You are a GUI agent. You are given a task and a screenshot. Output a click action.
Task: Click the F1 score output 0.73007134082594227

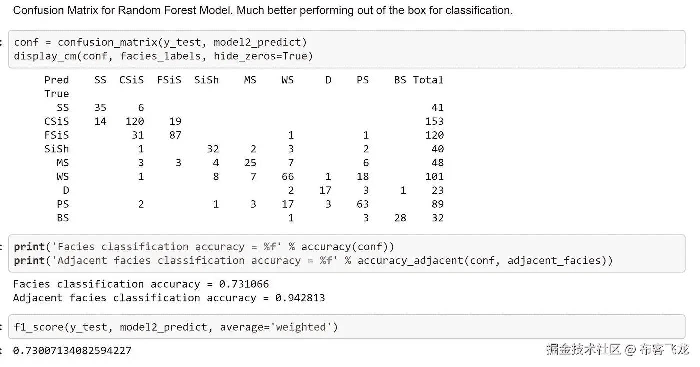pyautogui.click(x=72, y=351)
